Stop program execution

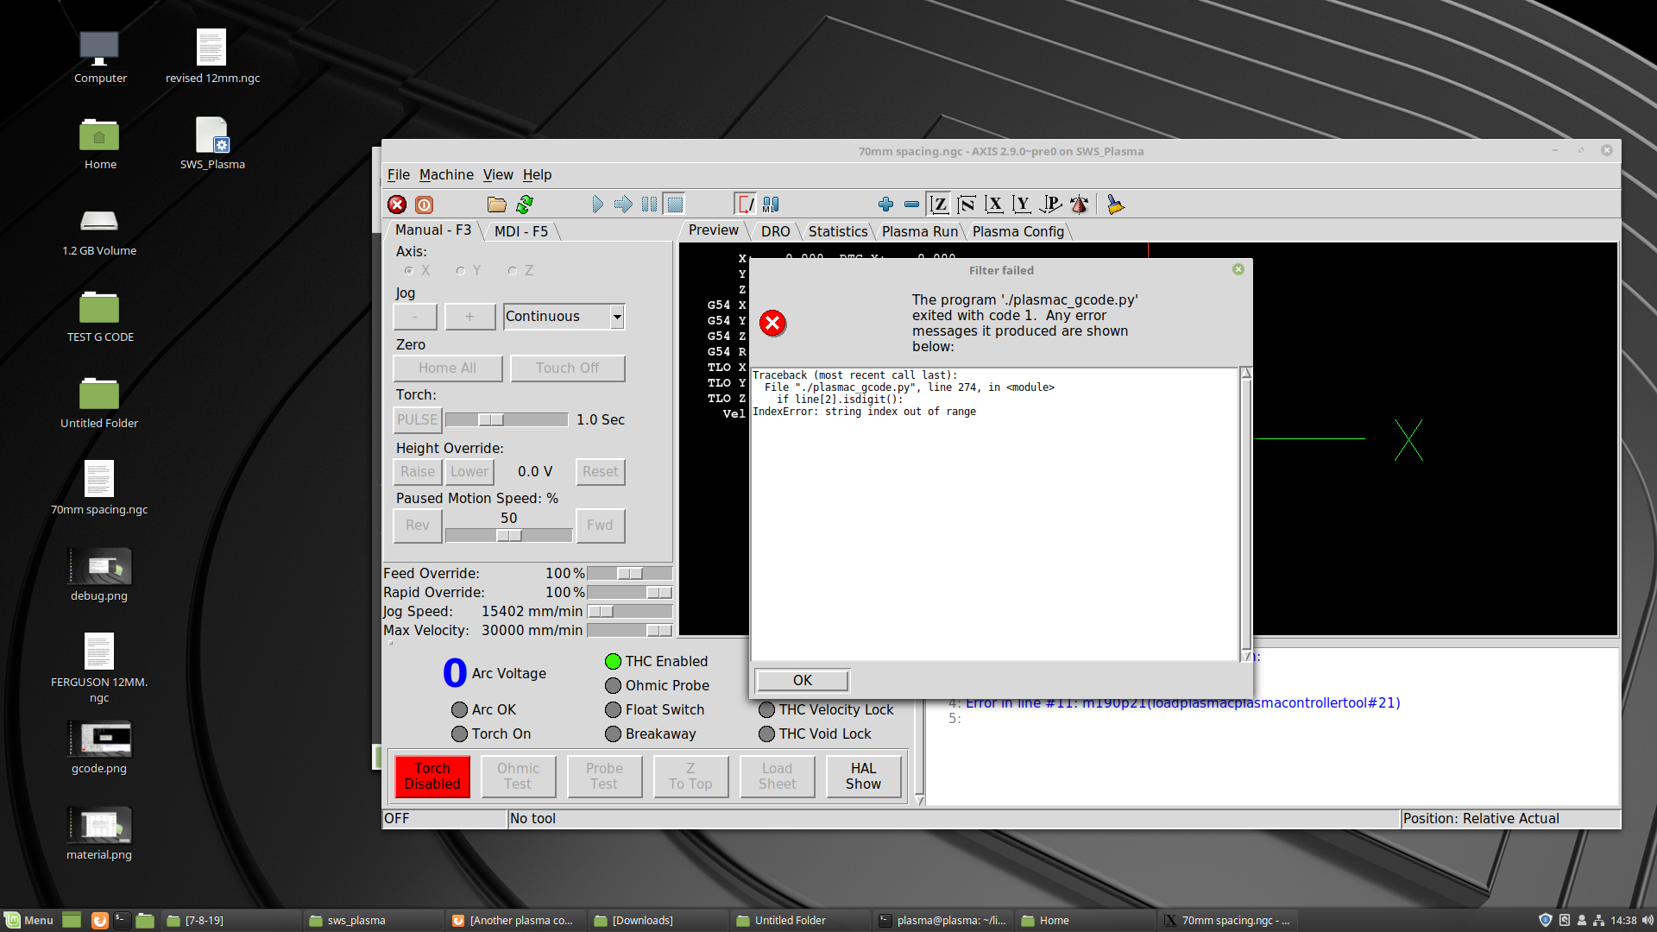(x=675, y=205)
